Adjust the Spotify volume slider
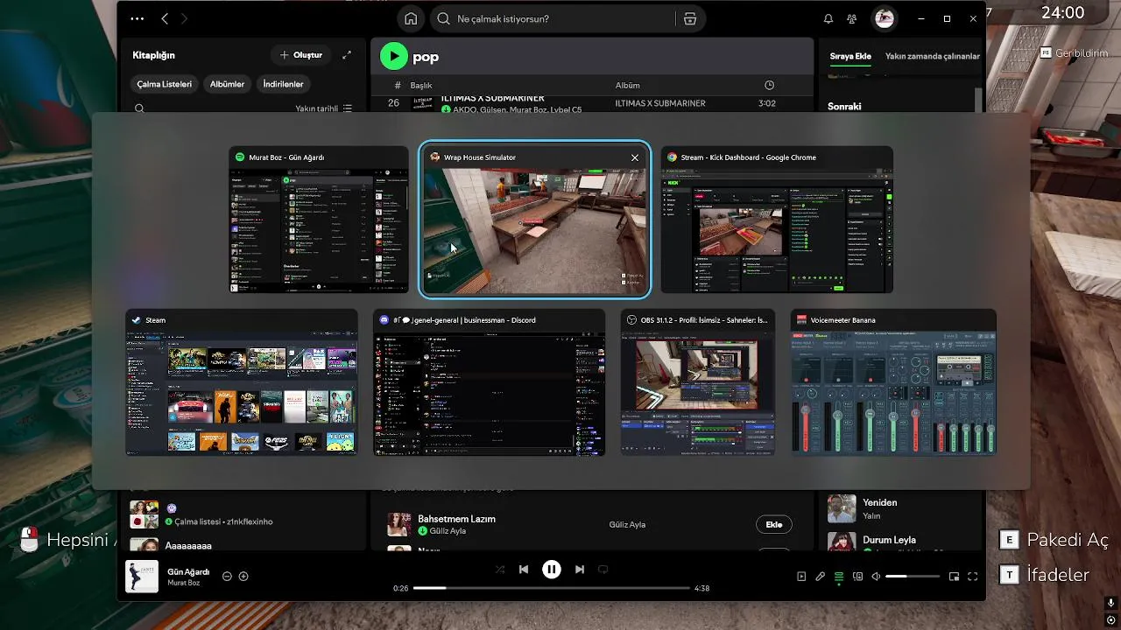1121x630 pixels. point(913,577)
